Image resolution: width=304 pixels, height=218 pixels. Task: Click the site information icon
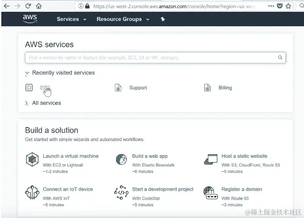[x=81, y=6]
